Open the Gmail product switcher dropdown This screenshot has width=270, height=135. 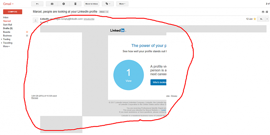8,4
